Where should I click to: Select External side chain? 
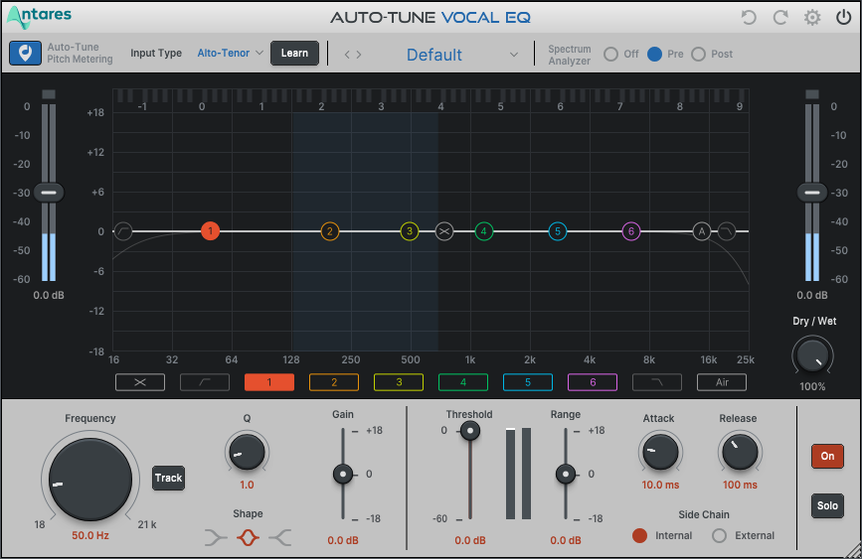[x=719, y=535]
